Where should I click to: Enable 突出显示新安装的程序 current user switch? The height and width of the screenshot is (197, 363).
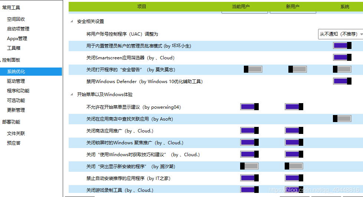pyautogui.click(x=249, y=166)
